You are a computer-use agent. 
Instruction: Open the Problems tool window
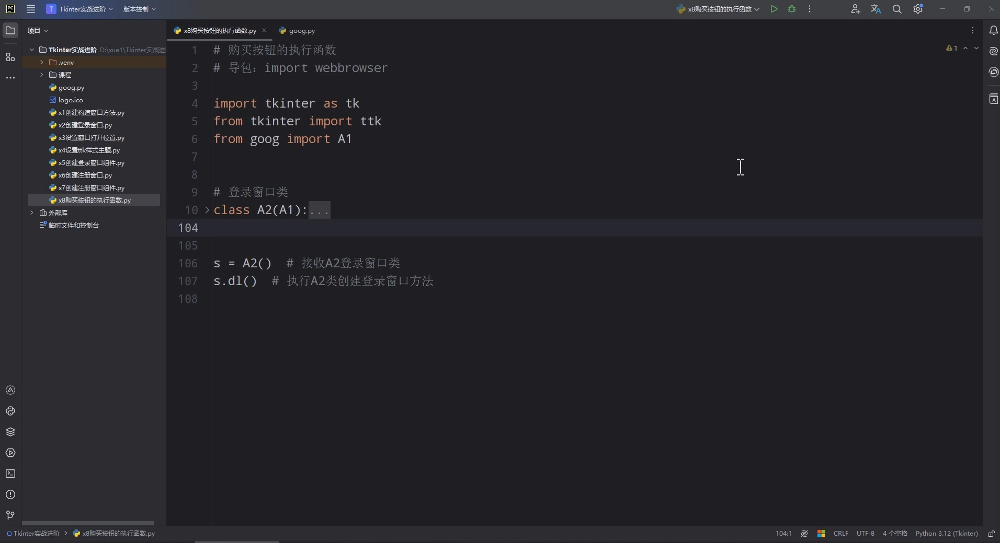coord(10,495)
